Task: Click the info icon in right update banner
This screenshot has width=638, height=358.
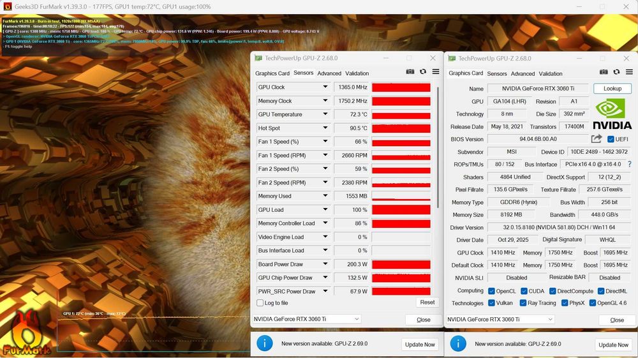Action: pos(458,344)
